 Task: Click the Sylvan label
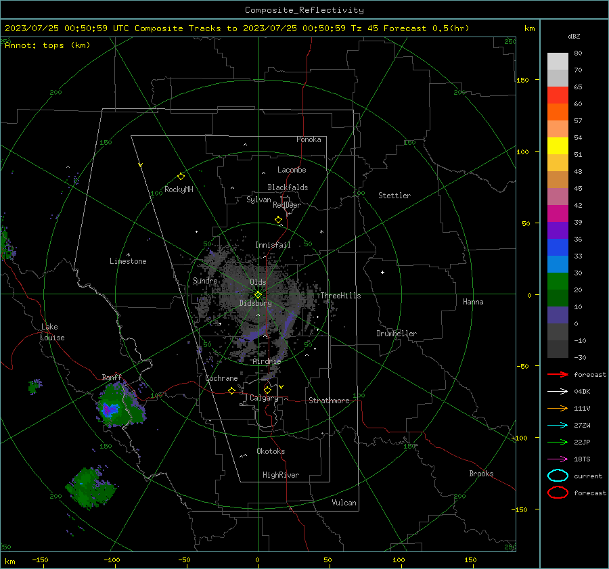tap(258, 200)
